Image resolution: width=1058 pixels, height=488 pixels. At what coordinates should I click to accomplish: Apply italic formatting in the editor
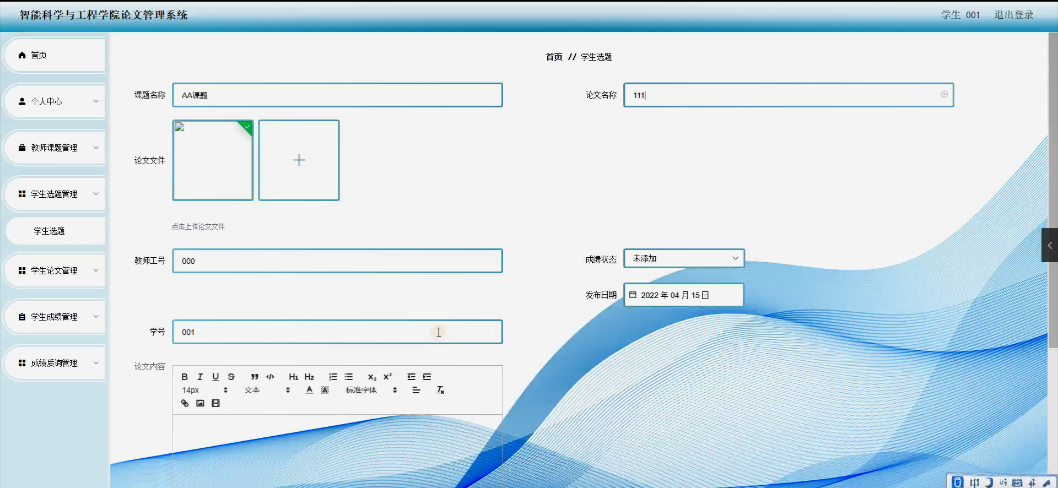tap(200, 377)
